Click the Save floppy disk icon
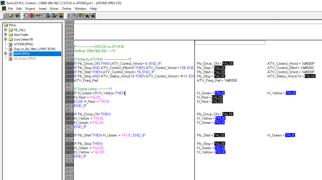 (17, 15)
